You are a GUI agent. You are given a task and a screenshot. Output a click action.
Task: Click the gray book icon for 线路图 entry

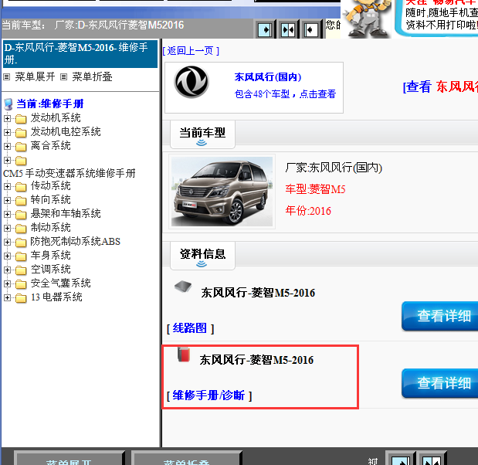pyautogui.click(x=183, y=287)
